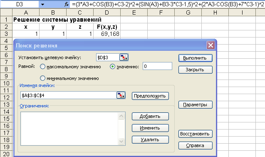Image resolution: width=265 pixels, height=157 pixels.
Task: Select row 15 header
Action: [6, 119]
